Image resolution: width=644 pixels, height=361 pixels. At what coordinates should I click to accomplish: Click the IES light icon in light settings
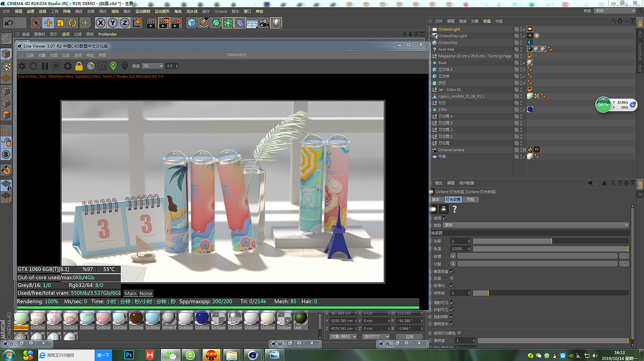coord(444,209)
